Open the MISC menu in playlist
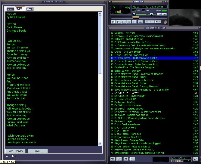Screen dimensions: 201x164 point(132,159)
